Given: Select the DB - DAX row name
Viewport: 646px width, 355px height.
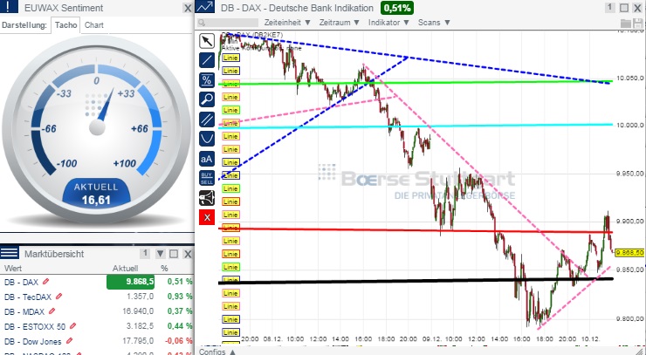Looking at the screenshot, I should [x=21, y=282].
